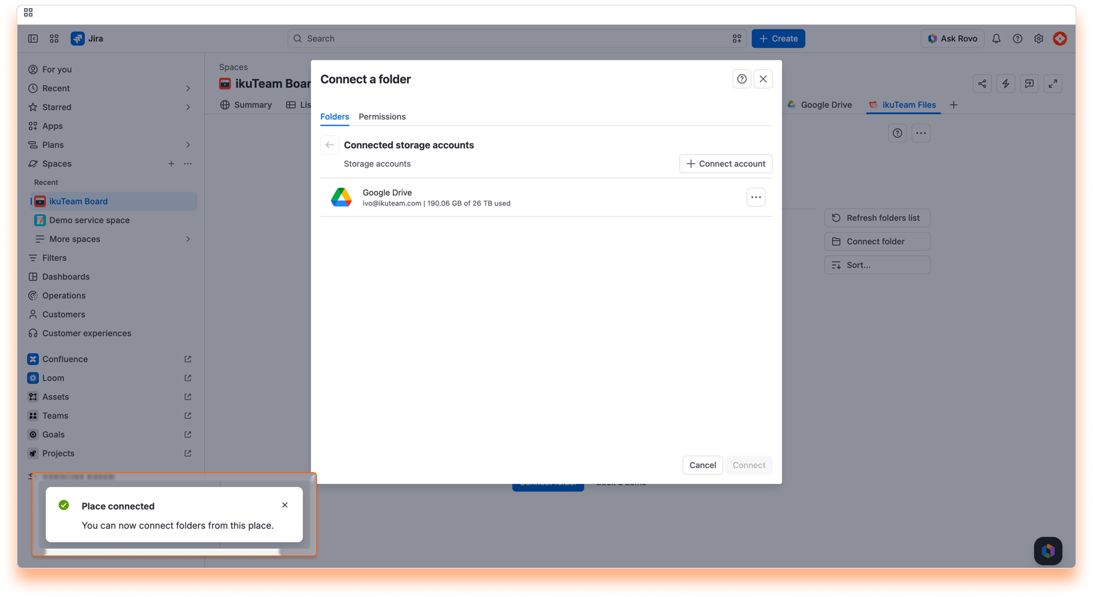Open the help icon in top bar
Image resolution: width=1093 pixels, height=597 pixels.
(x=1018, y=38)
